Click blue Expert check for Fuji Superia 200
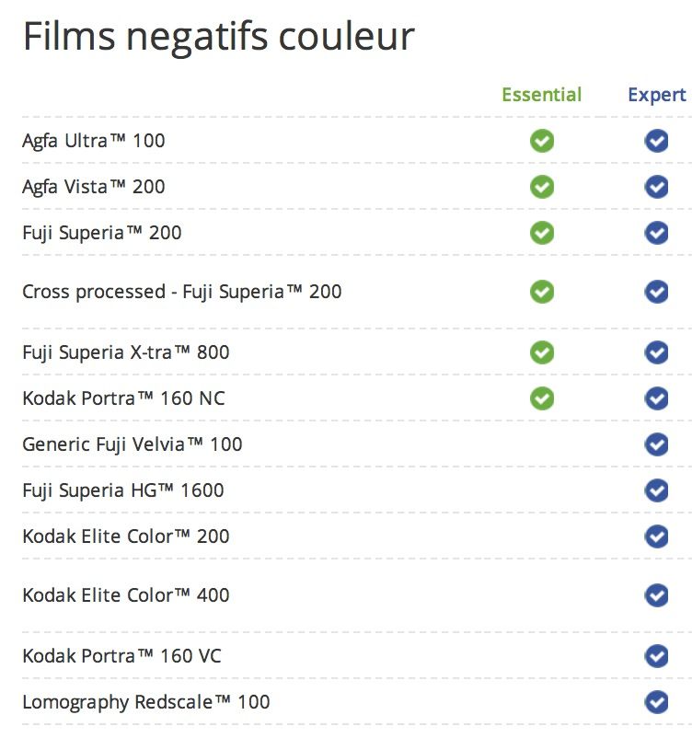The width and height of the screenshot is (692, 738). tap(656, 233)
